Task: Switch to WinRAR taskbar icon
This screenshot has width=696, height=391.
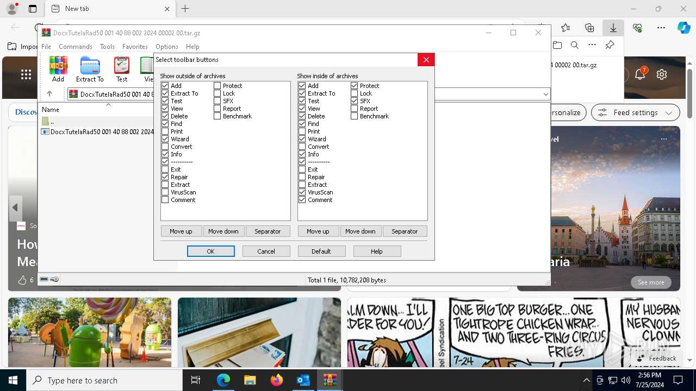Action: [x=330, y=380]
